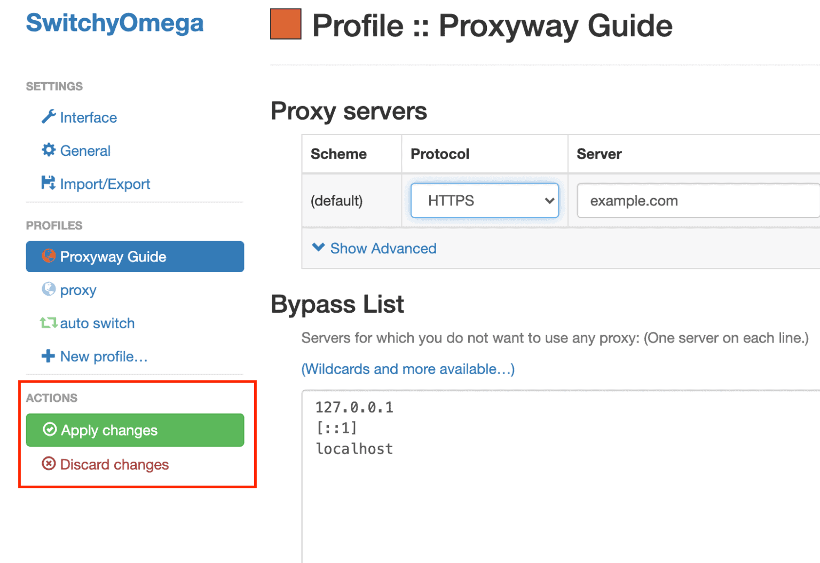Select the proxy profile in the sidebar
820x563 pixels.
[x=78, y=290]
